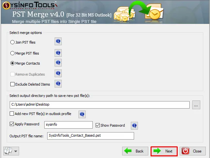Open info icon beside Join PST files
Image resolution: width=210 pixels, height=158 pixels.
(x=58, y=41)
